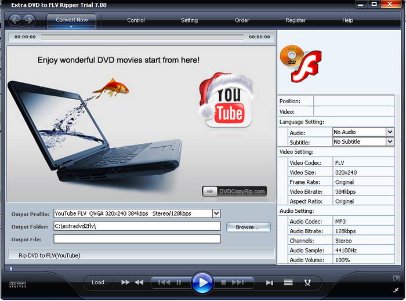406x301 pixels.
Task: Click the Browse... button
Action: point(248,227)
